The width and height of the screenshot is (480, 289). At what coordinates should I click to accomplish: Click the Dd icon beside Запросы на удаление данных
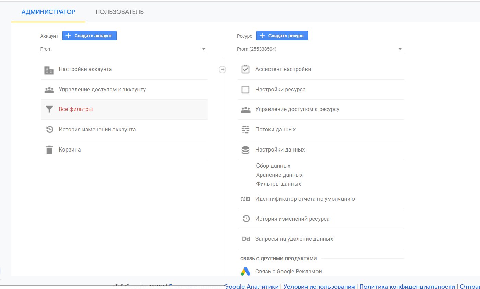pyautogui.click(x=246, y=239)
